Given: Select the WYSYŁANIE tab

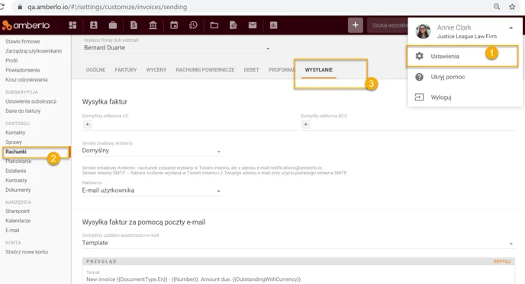Looking at the screenshot, I should pyautogui.click(x=319, y=70).
